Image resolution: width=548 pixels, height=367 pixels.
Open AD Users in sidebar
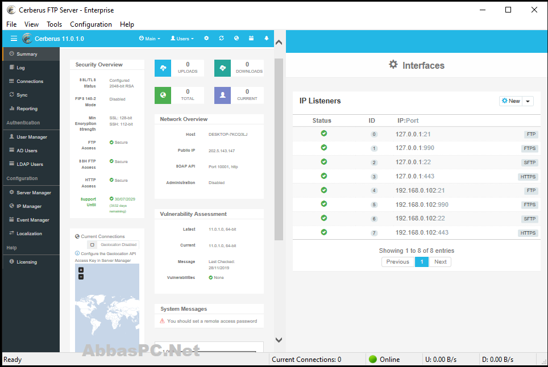31,151
